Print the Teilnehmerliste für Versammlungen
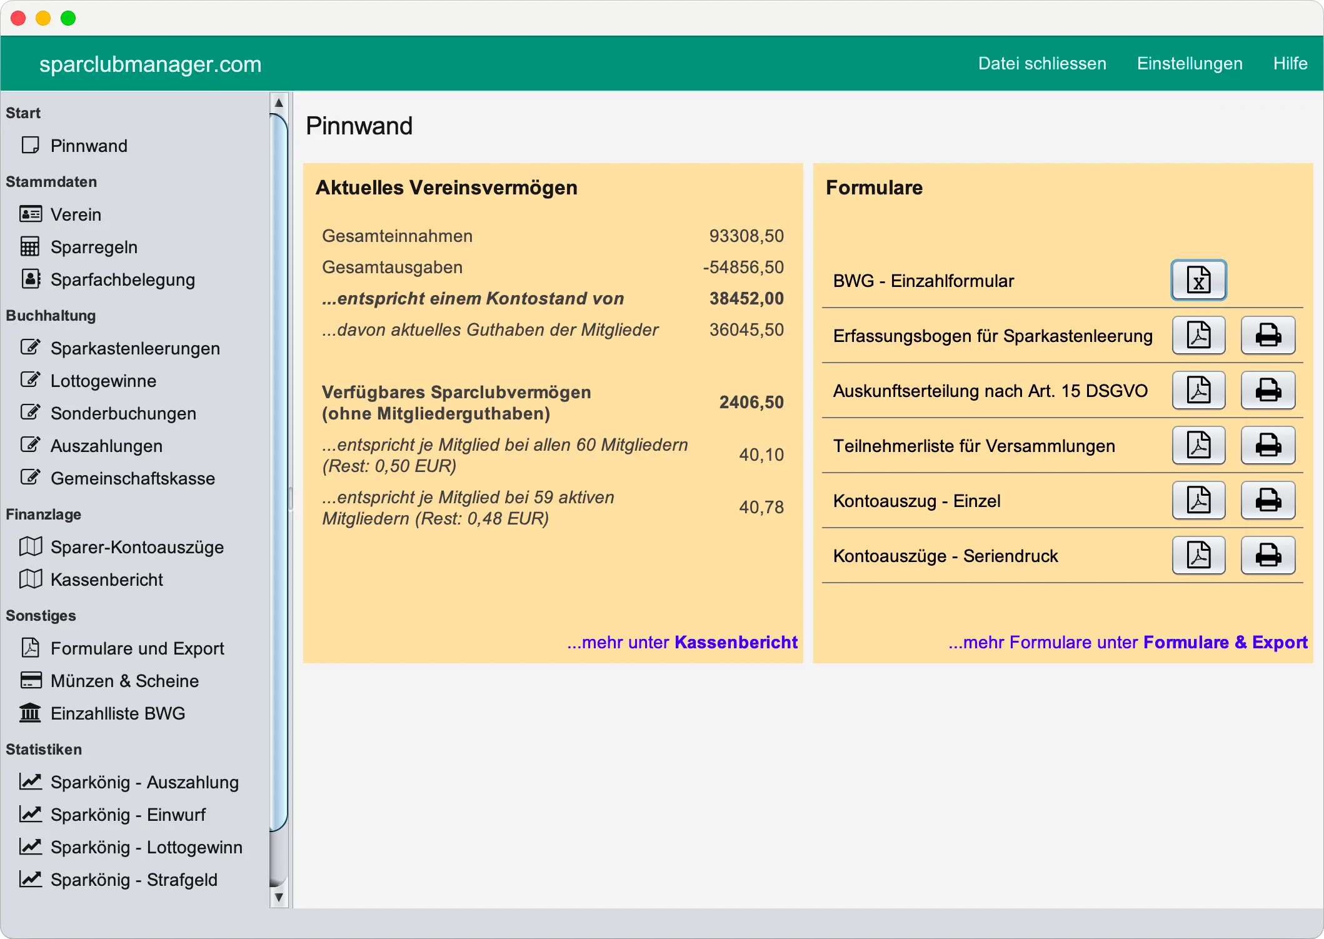The width and height of the screenshot is (1324, 939). click(x=1268, y=445)
